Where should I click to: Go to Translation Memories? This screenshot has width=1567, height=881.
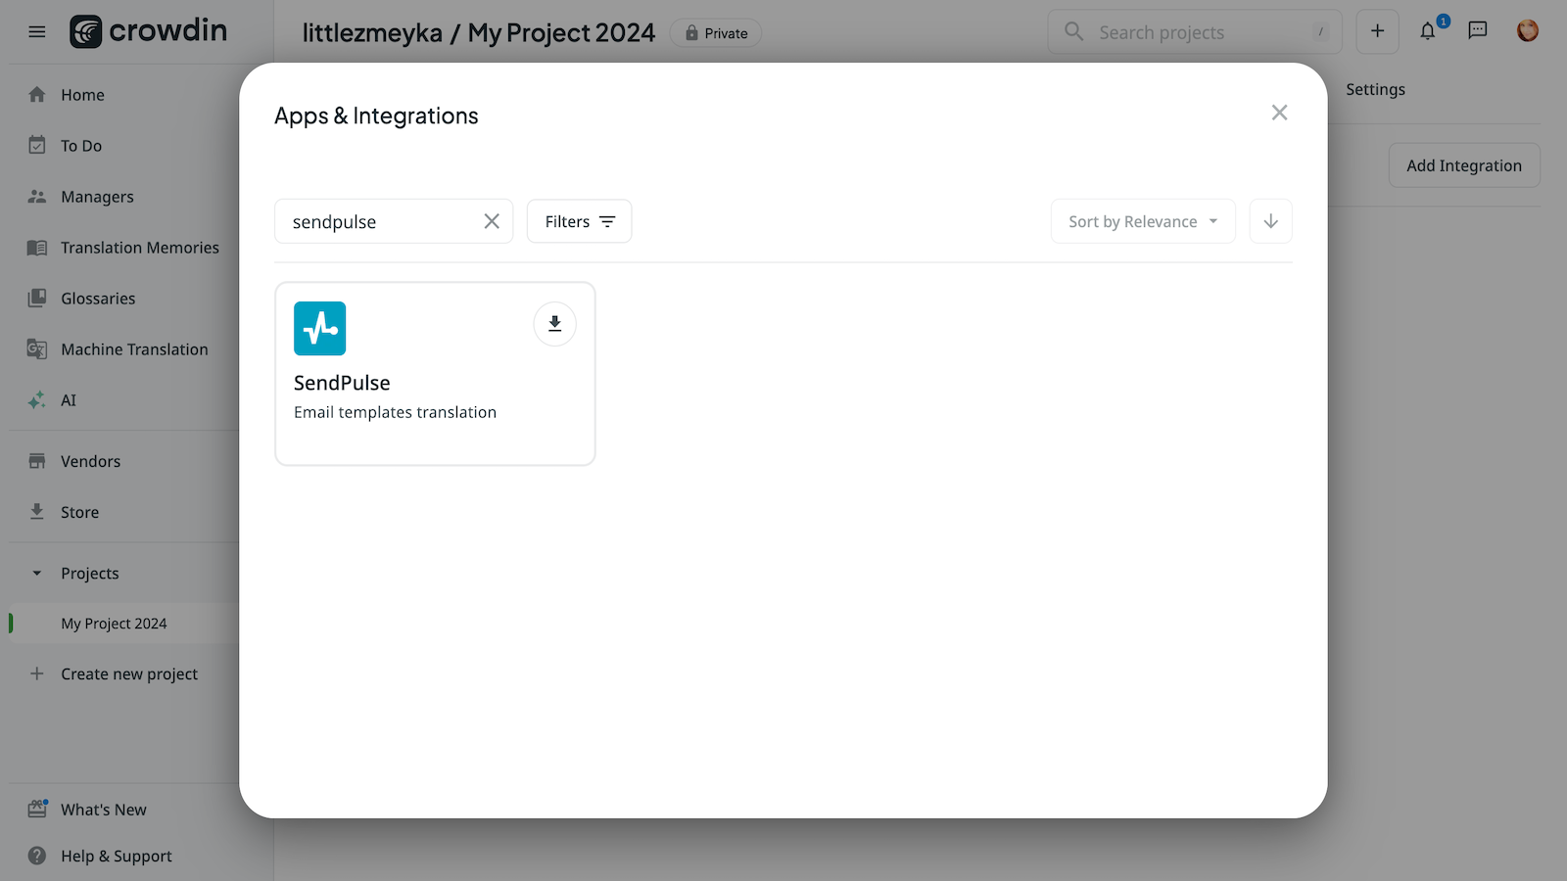coord(139,248)
